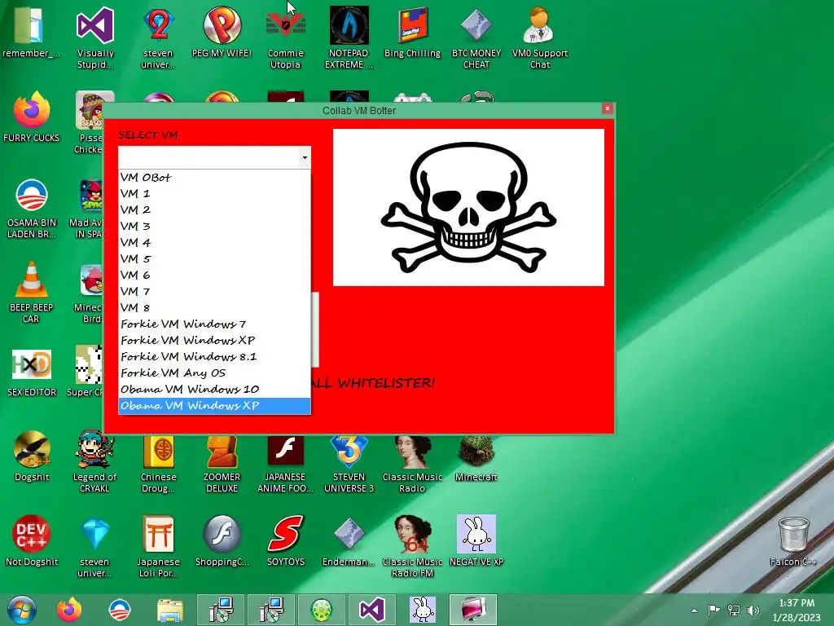Pick VM 3 in the dropdown
The height and width of the screenshot is (626, 834).
pos(214,227)
